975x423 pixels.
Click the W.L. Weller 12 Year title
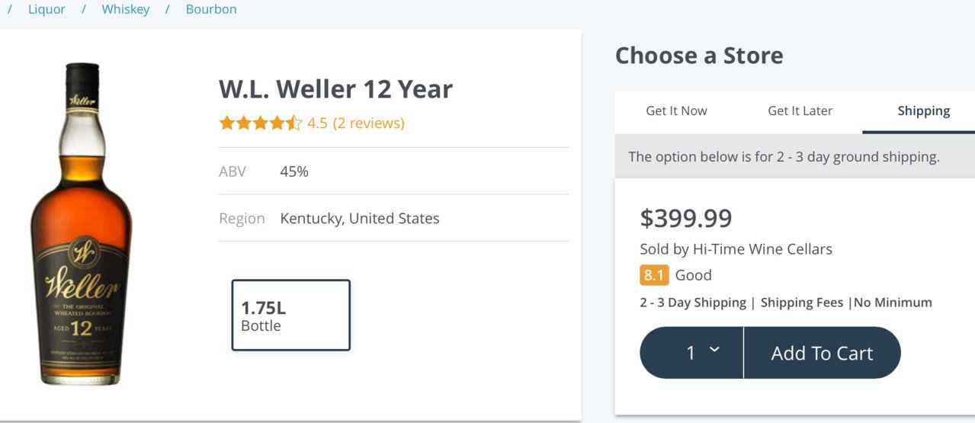tap(335, 89)
